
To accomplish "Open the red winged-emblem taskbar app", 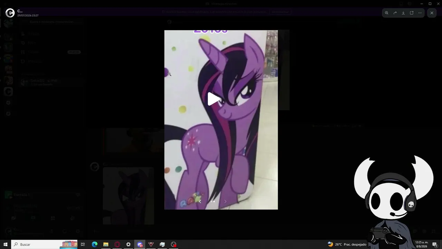I will point(151,245).
